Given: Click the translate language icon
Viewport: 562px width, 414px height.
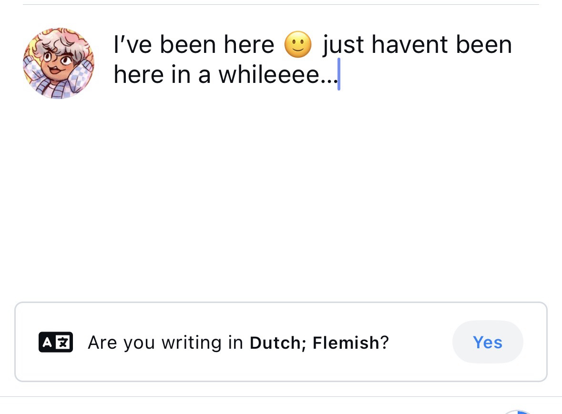Looking at the screenshot, I should 56,342.
